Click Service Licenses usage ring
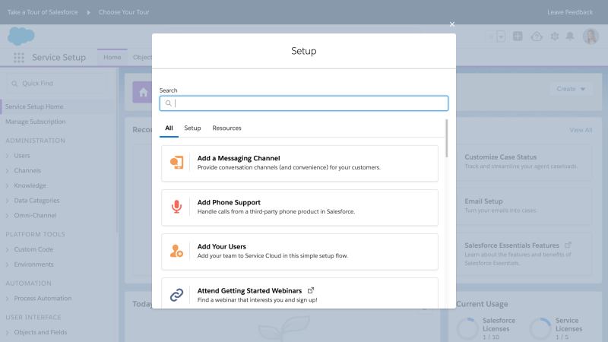This screenshot has height=342, width=608. (x=540, y=329)
